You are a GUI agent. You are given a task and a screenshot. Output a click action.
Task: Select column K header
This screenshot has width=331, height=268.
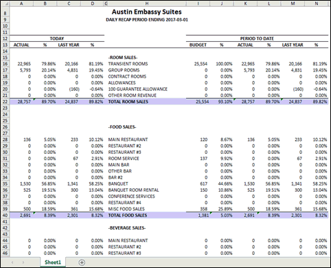[245, 3]
